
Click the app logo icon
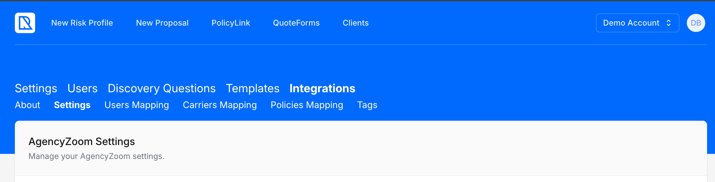pos(25,23)
